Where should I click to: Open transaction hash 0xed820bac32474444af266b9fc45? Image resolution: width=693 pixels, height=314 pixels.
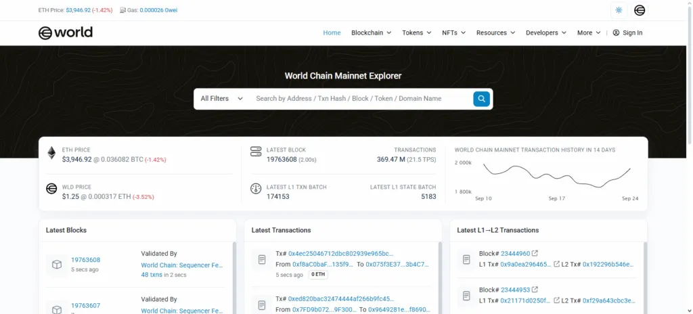click(x=341, y=299)
